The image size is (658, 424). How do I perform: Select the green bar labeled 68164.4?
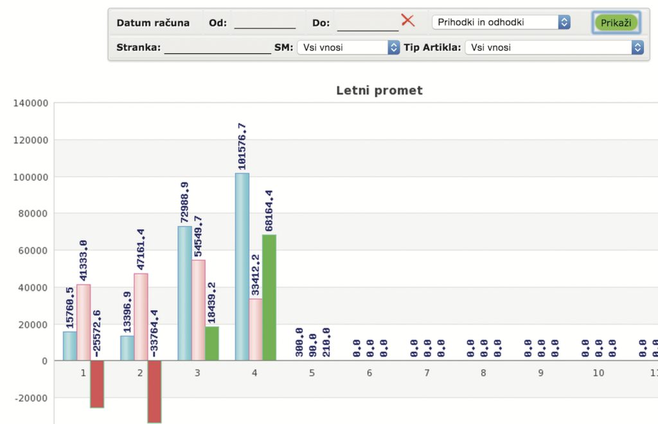(x=269, y=297)
